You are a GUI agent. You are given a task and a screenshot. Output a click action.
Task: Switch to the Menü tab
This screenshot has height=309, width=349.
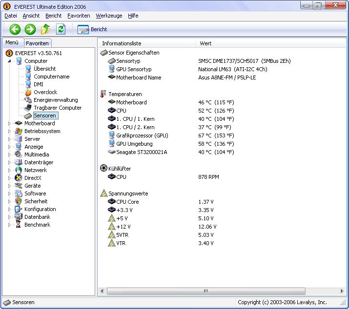pos(13,43)
